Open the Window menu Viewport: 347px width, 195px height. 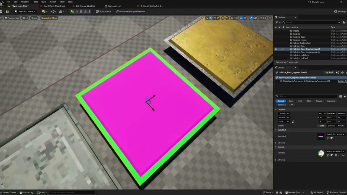(x=25, y=2)
